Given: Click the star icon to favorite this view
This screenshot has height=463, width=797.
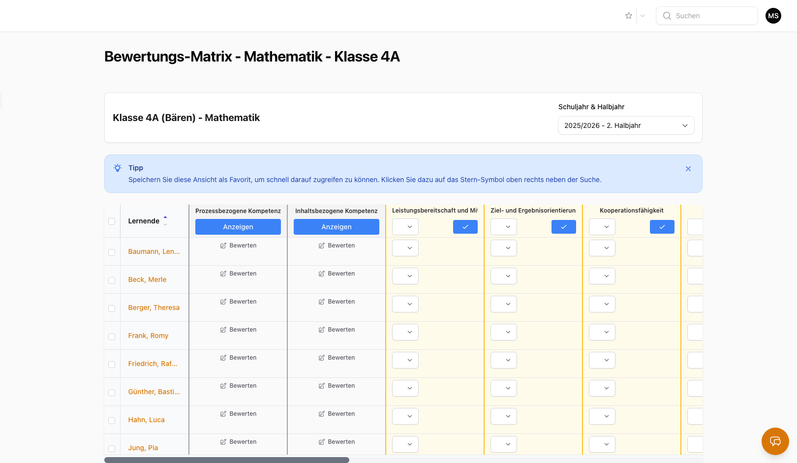Looking at the screenshot, I should pyautogui.click(x=628, y=15).
